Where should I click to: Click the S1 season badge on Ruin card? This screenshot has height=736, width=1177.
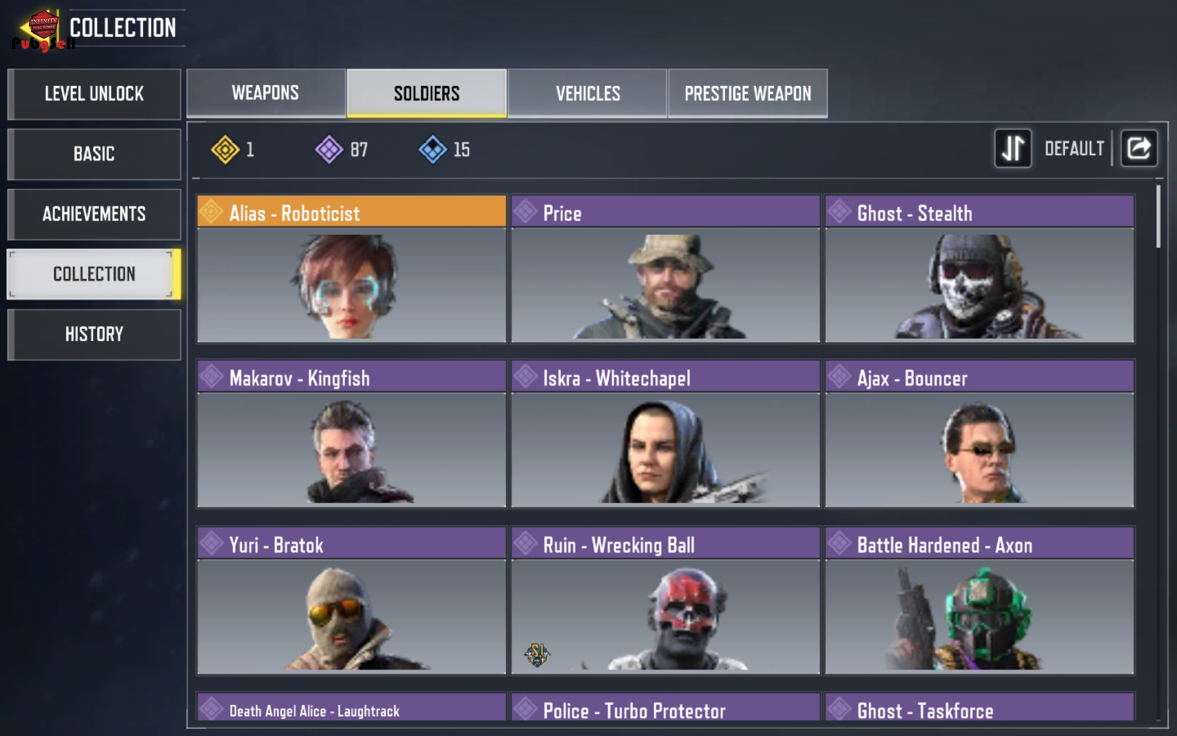(x=537, y=654)
